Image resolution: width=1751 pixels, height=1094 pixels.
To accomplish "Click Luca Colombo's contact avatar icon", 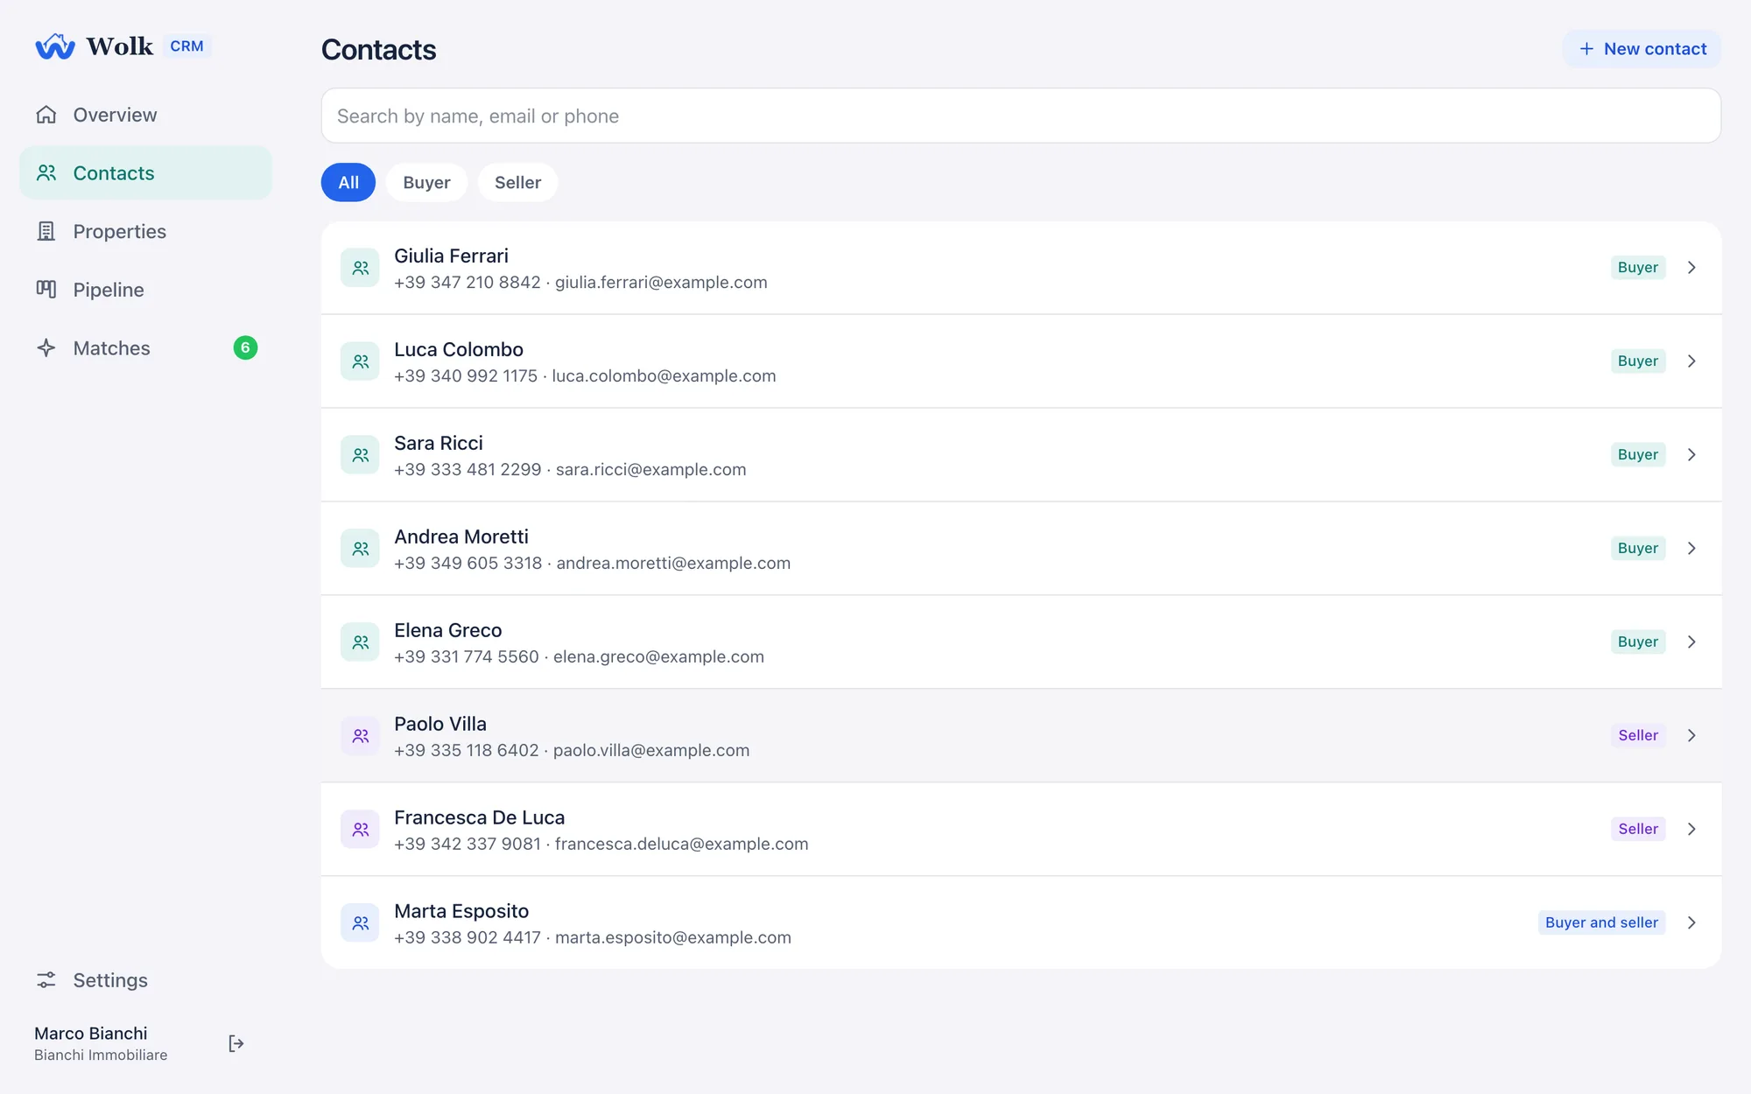I will [x=360, y=361].
